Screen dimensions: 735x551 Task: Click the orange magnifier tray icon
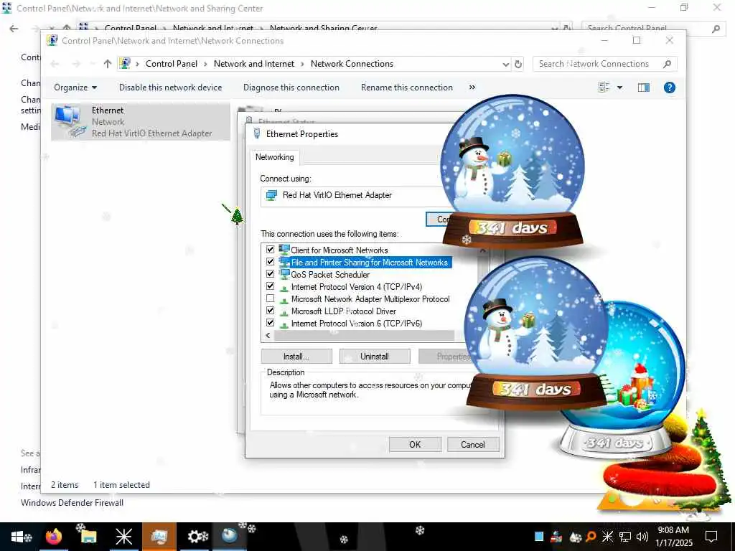[x=591, y=537]
